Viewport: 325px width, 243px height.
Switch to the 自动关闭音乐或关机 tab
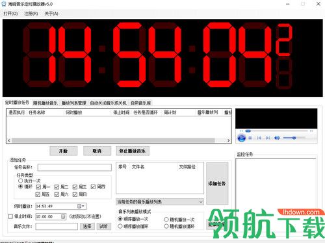pyautogui.click(x=108, y=103)
